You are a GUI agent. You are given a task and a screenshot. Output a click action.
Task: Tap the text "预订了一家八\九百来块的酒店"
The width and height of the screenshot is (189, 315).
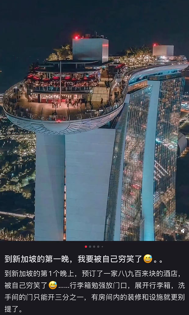tap(130, 273)
